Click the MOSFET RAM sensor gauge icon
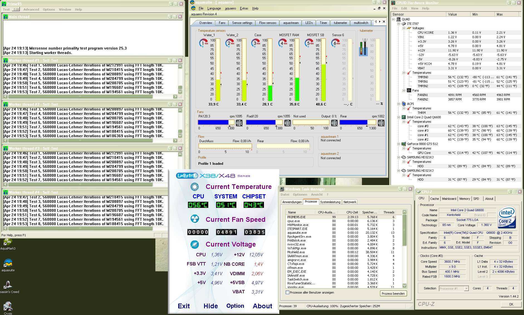Viewport: 524px width, 315px height. [282, 43]
